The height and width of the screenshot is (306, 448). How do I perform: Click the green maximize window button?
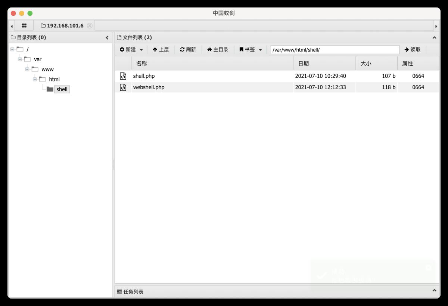tap(30, 13)
